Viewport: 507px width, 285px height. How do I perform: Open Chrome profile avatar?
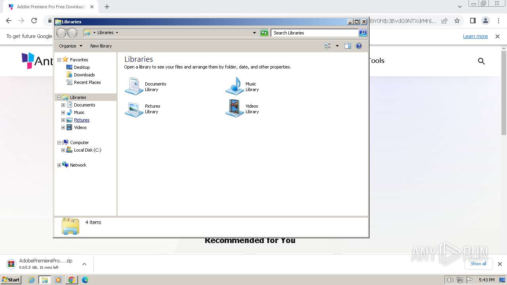486,21
